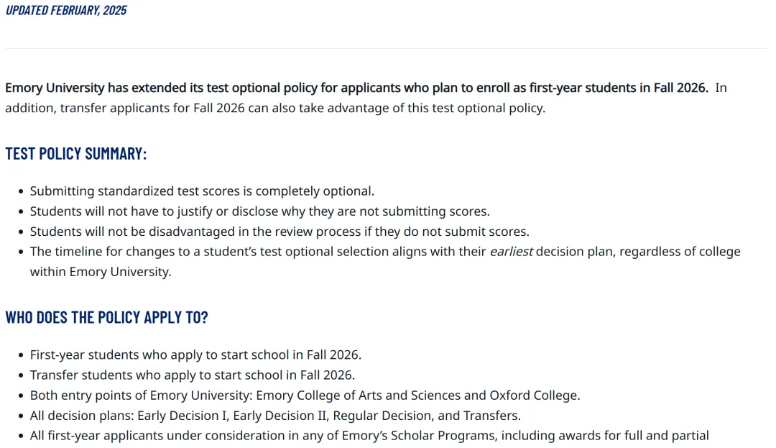Click the sentence about transfer applicants for Fall 2026
This screenshot has height=448, width=776.
tap(302, 109)
